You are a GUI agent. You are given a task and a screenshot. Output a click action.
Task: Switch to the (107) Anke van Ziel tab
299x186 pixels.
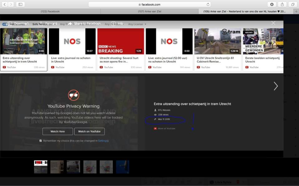click(149, 11)
